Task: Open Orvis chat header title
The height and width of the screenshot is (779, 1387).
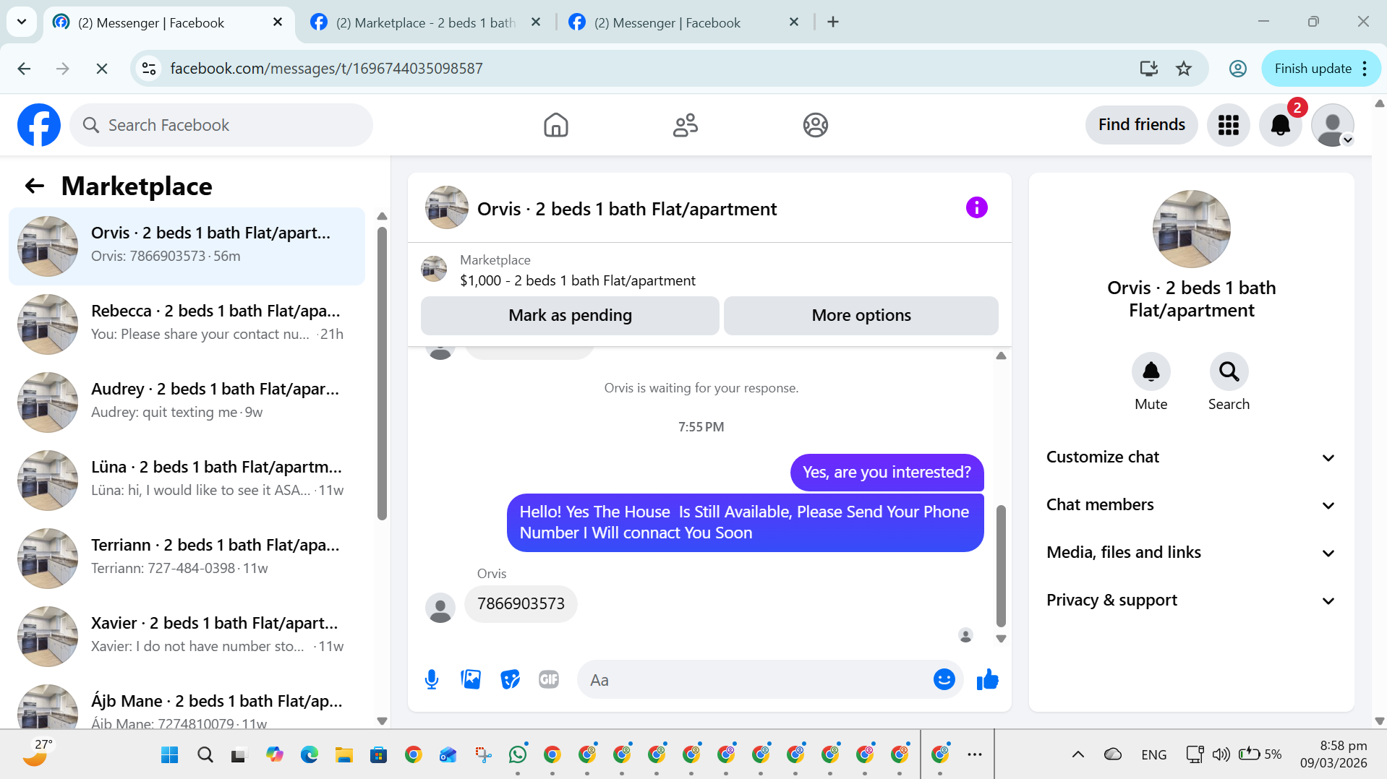Action: pos(626,209)
